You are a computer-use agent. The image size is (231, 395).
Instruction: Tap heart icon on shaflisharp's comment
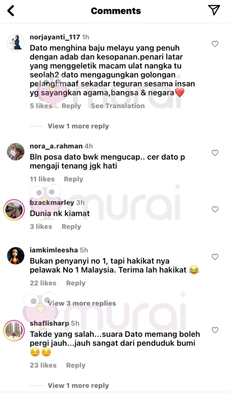(215, 330)
